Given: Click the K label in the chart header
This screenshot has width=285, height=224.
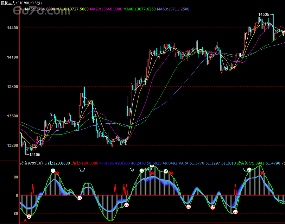Looking at the screenshot, I should pyautogui.click(x=22, y=9).
